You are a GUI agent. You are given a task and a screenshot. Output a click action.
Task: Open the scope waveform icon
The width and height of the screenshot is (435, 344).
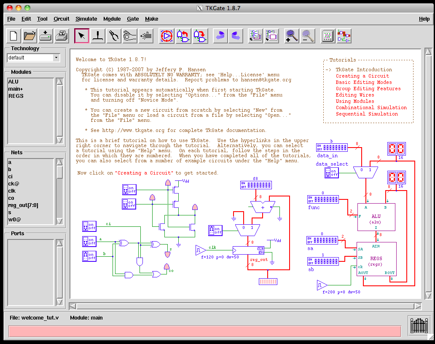(328, 36)
